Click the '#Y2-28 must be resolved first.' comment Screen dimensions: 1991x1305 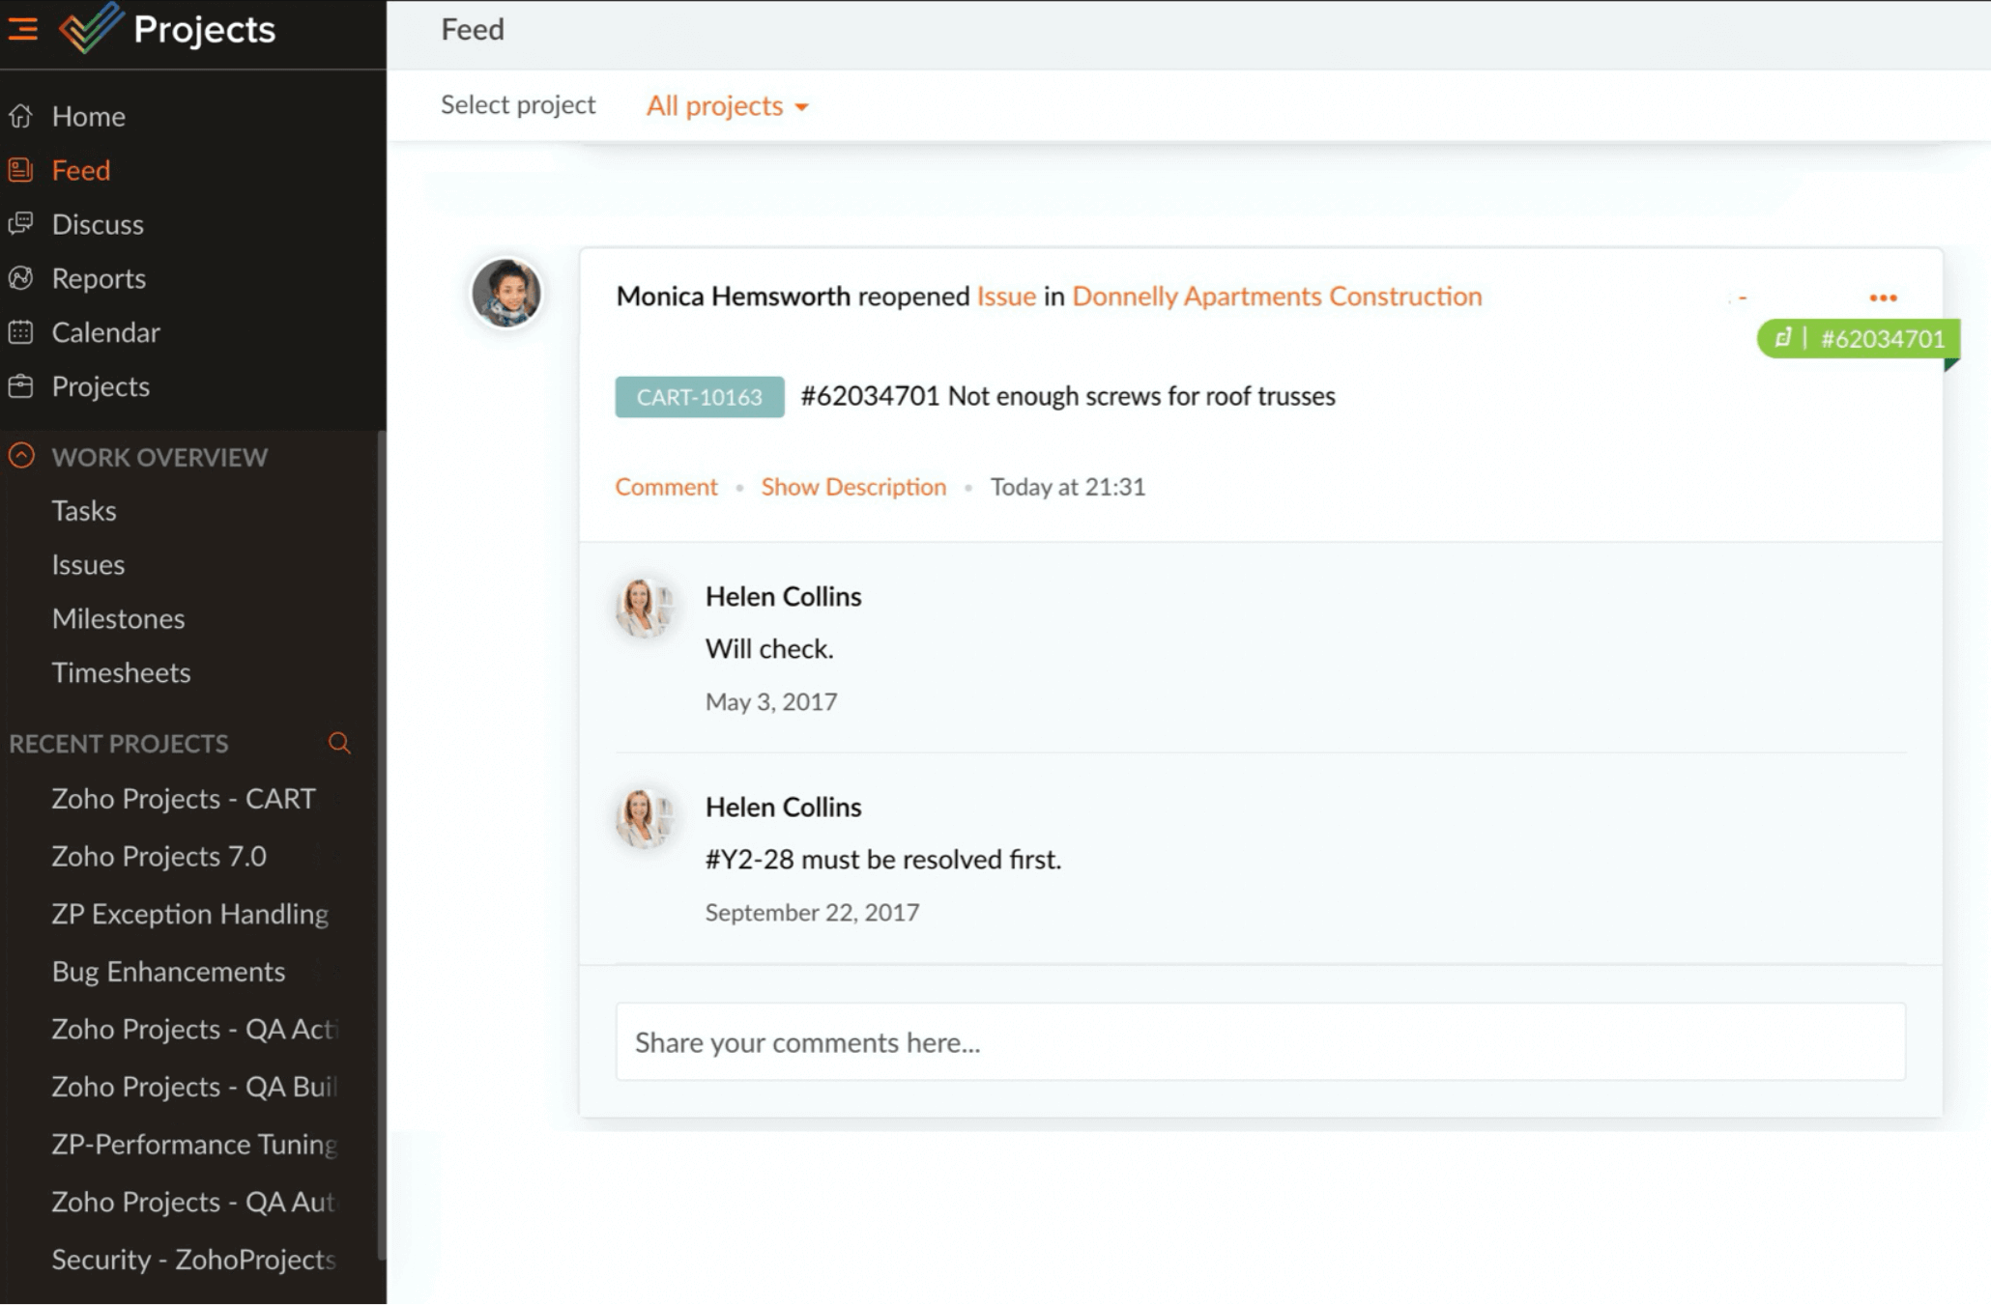click(883, 859)
